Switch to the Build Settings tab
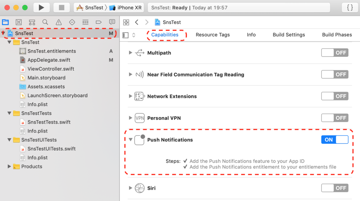 click(x=289, y=35)
